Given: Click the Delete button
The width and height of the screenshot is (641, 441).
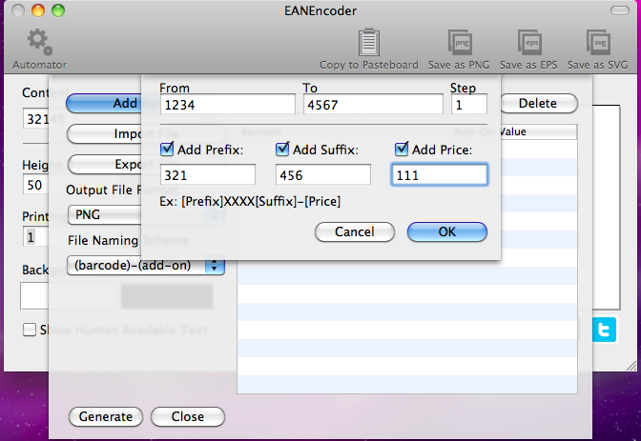Looking at the screenshot, I should pyautogui.click(x=538, y=103).
